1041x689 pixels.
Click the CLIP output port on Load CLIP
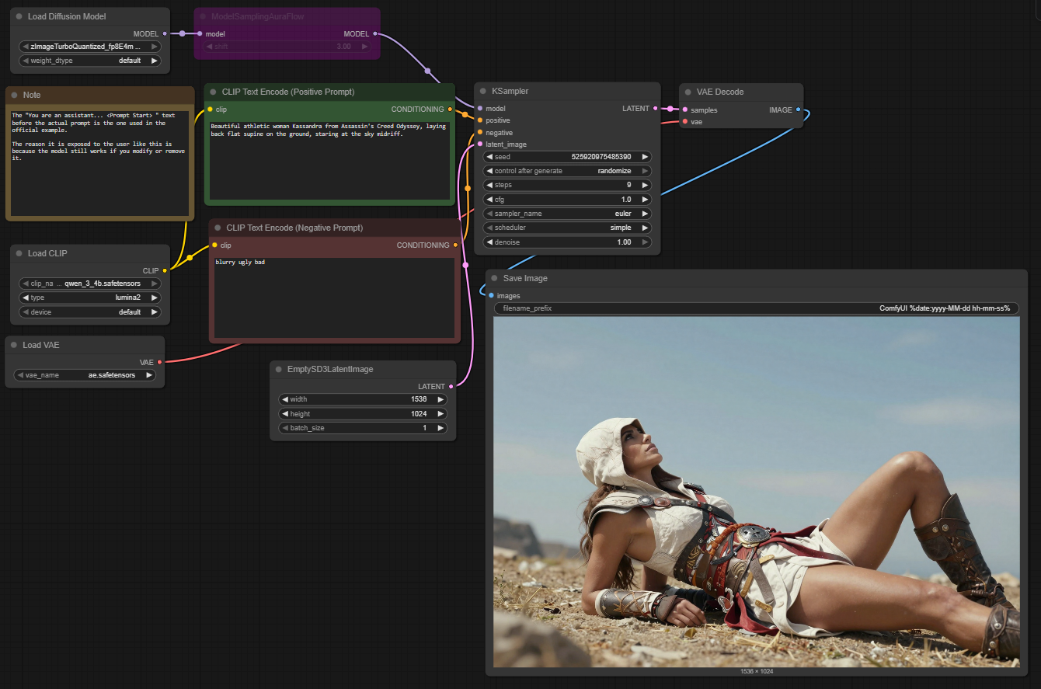tap(165, 270)
